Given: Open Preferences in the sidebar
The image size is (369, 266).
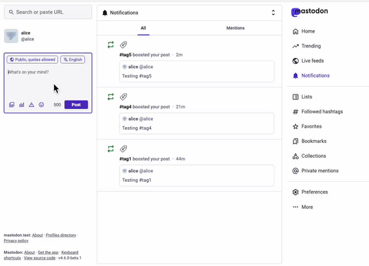Looking at the screenshot, I should [310, 192].
